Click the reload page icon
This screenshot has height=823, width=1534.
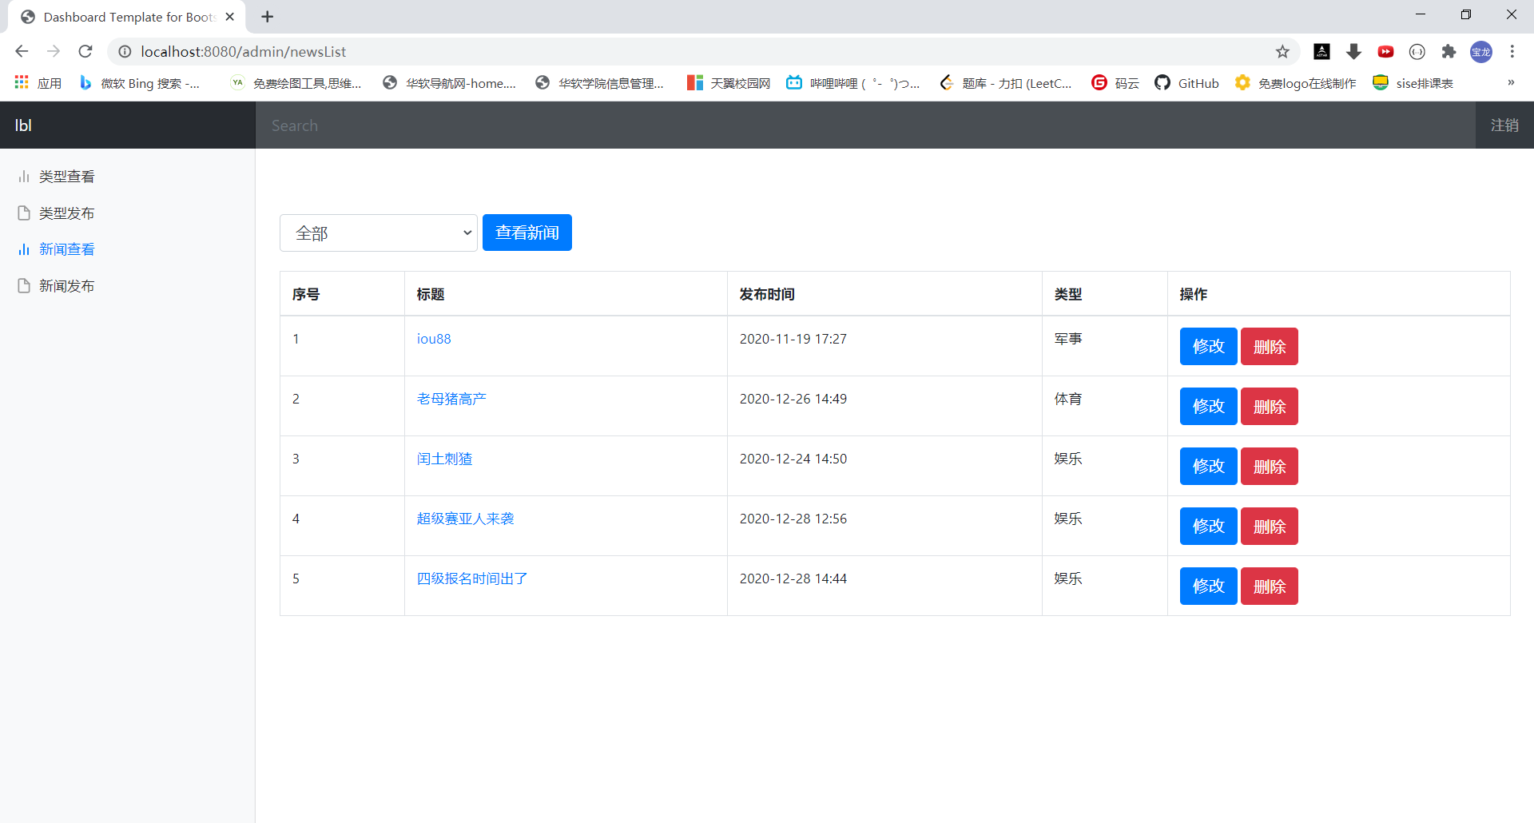pos(85,51)
